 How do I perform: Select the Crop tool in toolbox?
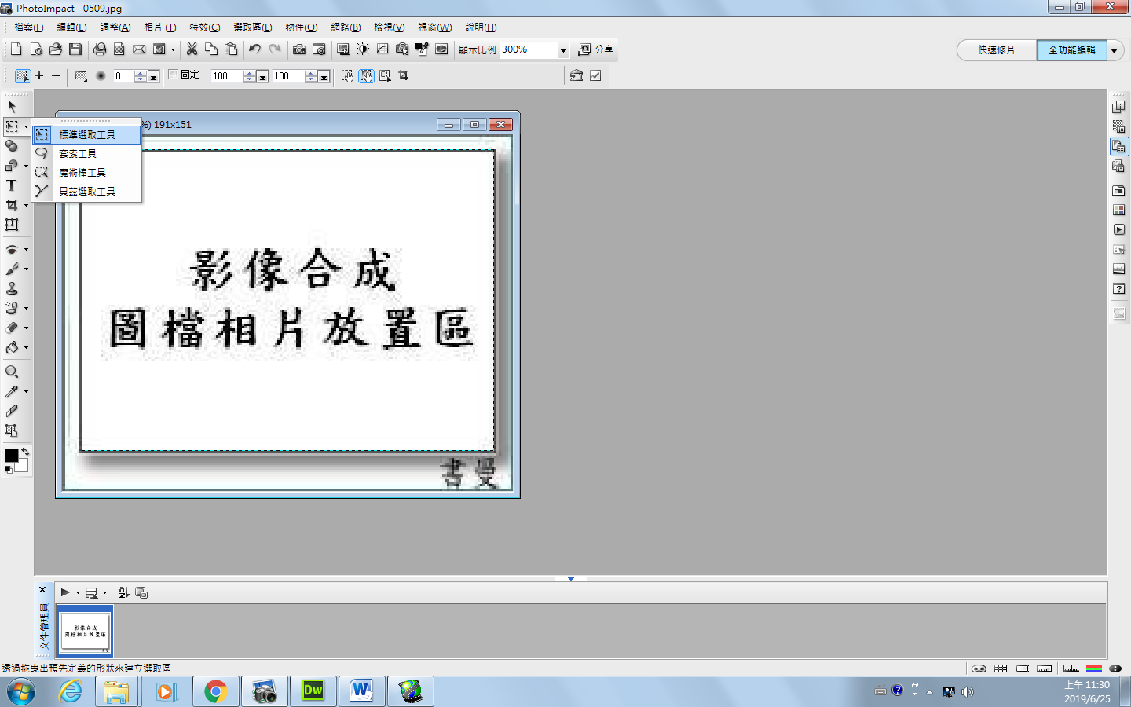click(x=12, y=205)
